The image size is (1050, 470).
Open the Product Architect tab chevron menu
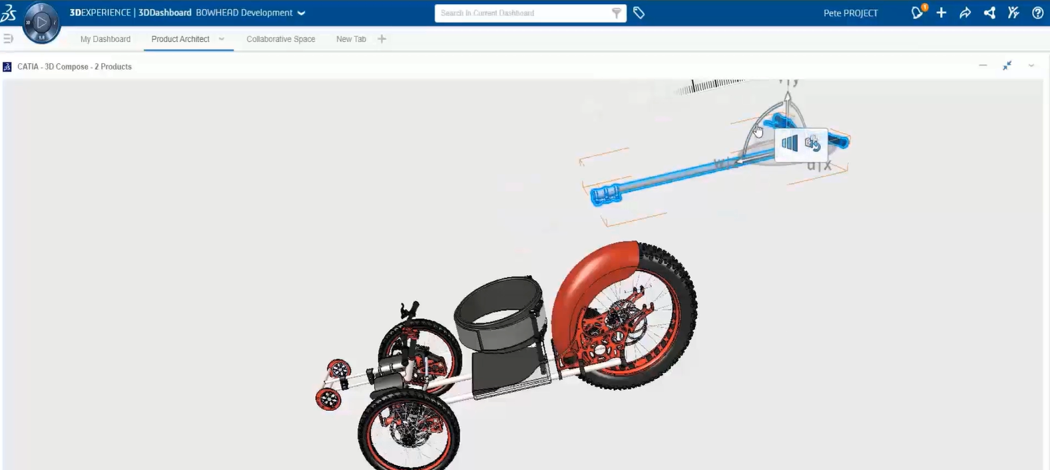[x=222, y=39]
